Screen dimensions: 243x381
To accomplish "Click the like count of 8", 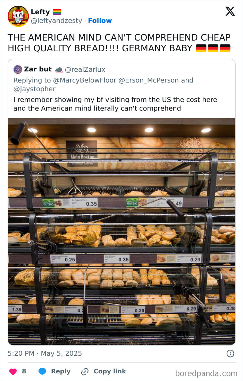I will 23,371.
